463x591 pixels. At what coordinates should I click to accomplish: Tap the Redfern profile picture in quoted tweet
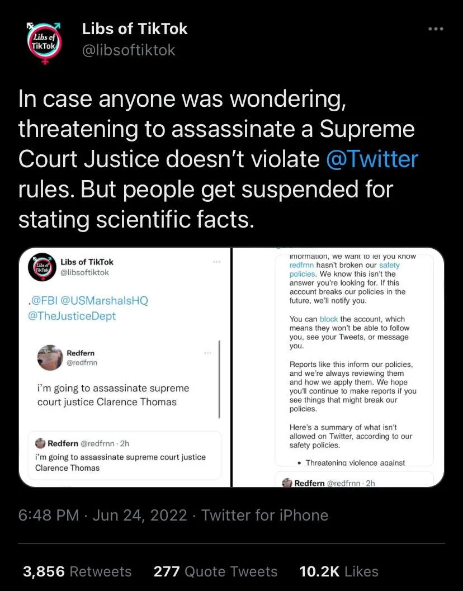(50, 357)
